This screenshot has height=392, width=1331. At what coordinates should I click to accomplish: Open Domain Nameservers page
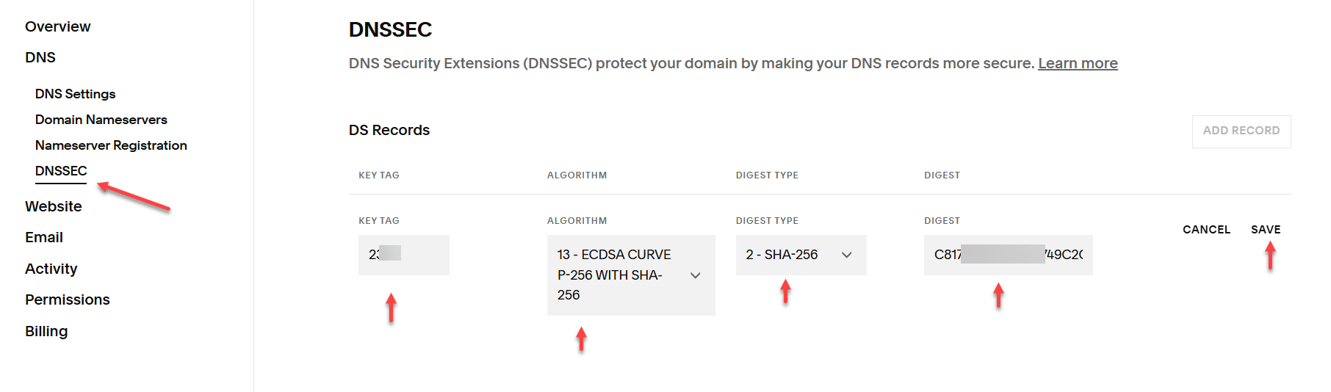(x=101, y=120)
